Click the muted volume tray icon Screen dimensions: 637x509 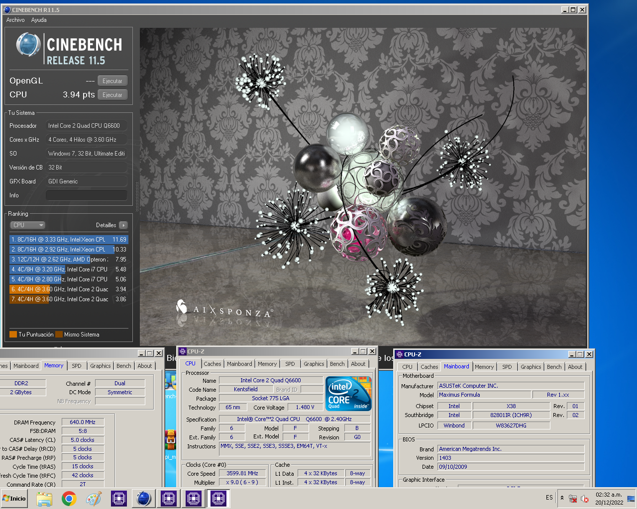pyautogui.click(x=585, y=499)
